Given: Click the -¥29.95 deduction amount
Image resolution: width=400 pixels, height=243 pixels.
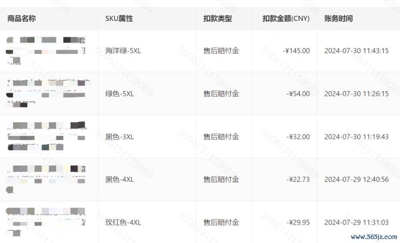Looking at the screenshot, I should point(298,223).
